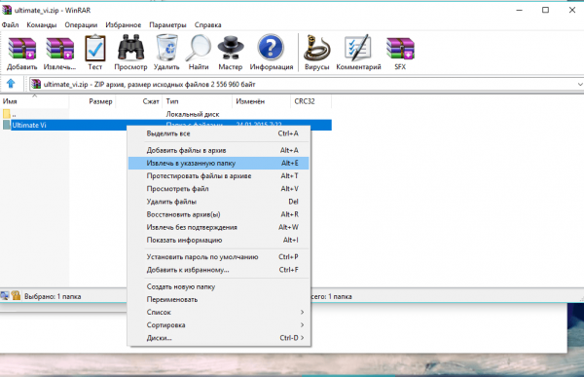
Task: Expand the Сортировка submenu
Action: 219,325
